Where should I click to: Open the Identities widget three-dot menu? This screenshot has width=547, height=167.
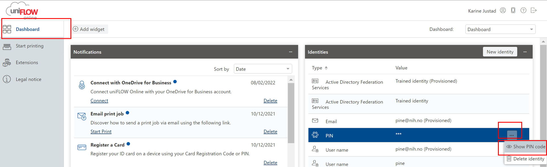pyautogui.click(x=525, y=52)
